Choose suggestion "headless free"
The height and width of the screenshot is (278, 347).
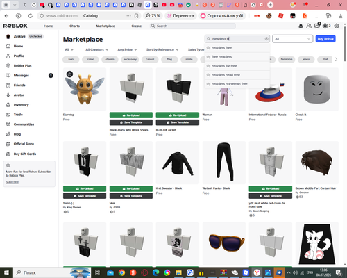coord(237,48)
